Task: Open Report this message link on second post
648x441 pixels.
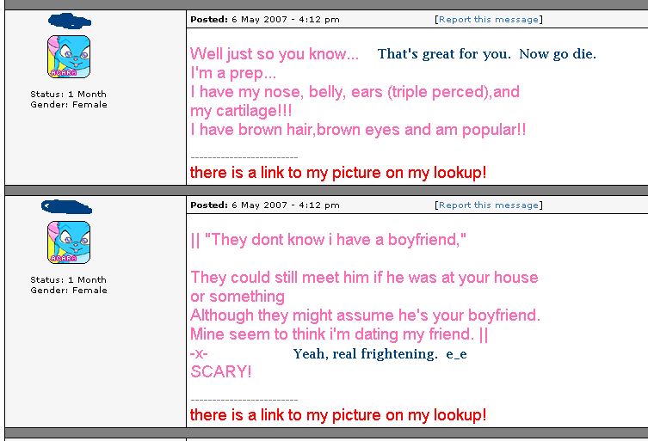Action: point(489,205)
